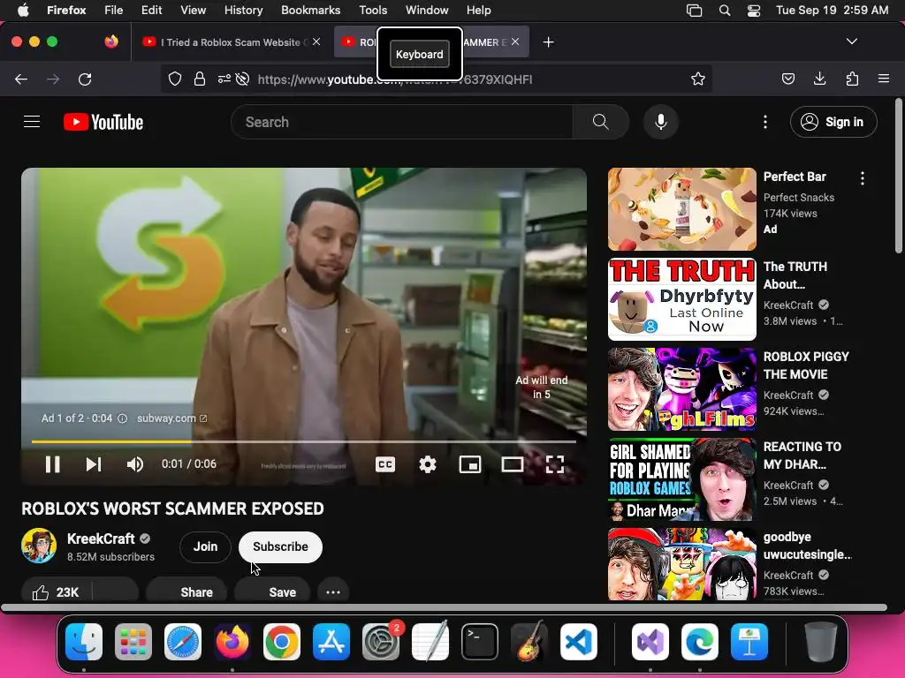Save the video to a playlist
The width and height of the screenshot is (905, 678).
point(272,592)
